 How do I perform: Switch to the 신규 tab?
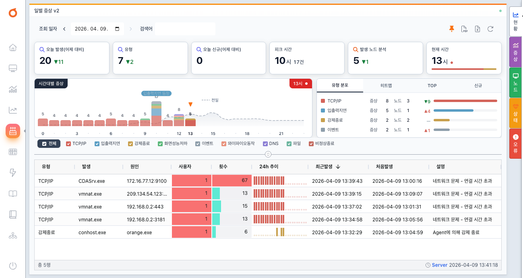click(x=478, y=86)
